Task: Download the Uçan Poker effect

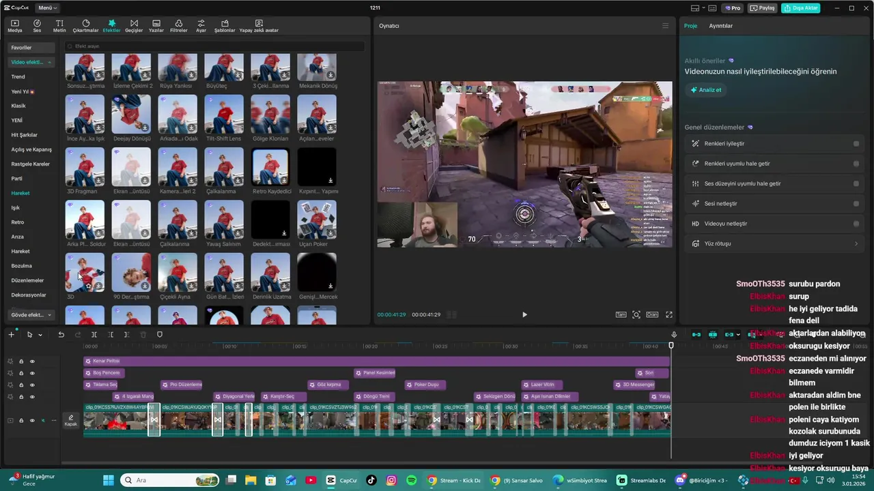Action: pyautogui.click(x=330, y=233)
